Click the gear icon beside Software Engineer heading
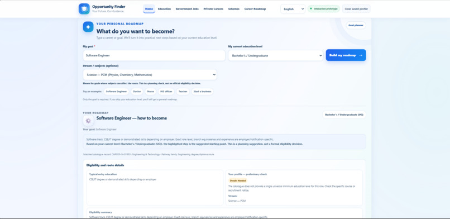 (x=88, y=121)
